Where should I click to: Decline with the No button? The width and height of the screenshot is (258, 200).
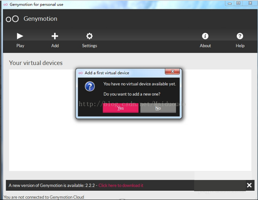coord(158,108)
